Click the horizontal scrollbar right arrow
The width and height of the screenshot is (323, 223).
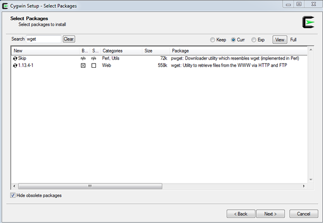click(x=304, y=186)
